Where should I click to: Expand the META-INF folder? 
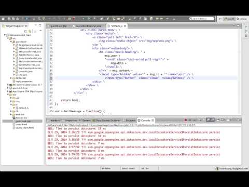pos(11,78)
